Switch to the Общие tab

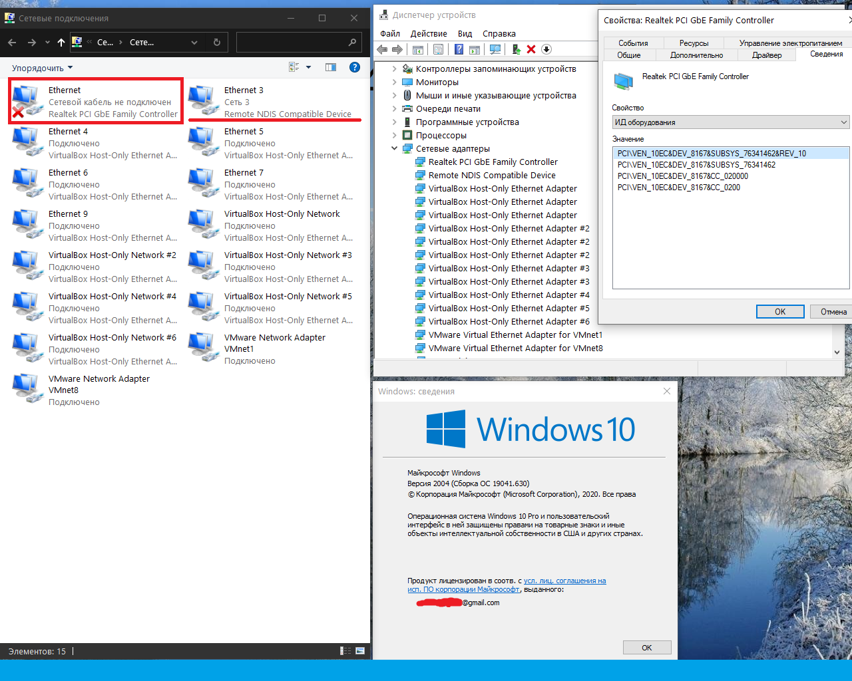point(629,55)
